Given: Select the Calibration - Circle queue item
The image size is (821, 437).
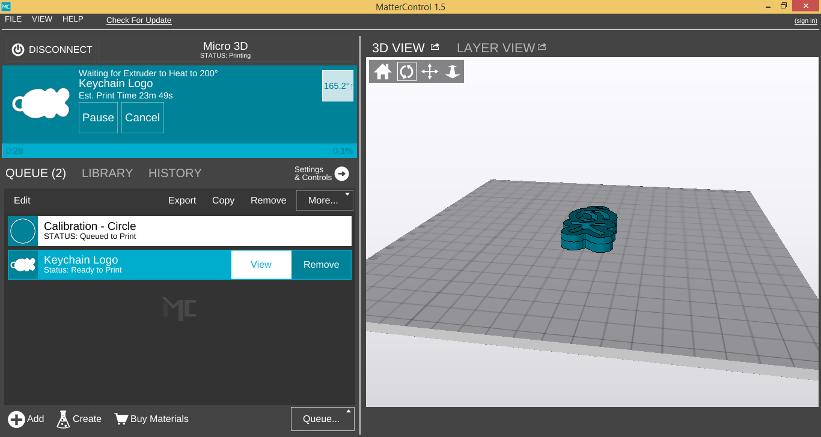Looking at the screenshot, I should click(180, 231).
